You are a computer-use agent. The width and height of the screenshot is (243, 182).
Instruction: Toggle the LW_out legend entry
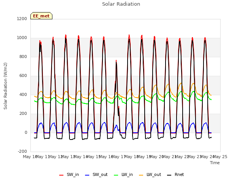point(150,175)
